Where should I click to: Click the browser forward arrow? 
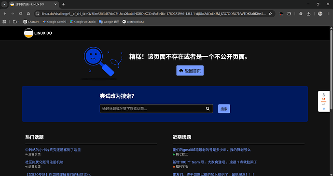(x=13, y=14)
